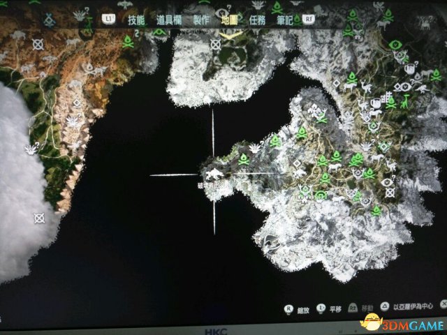Select the yellow player arrow marker below 地圖 tab
The width and height of the screenshot is (447, 335).
point(231,35)
